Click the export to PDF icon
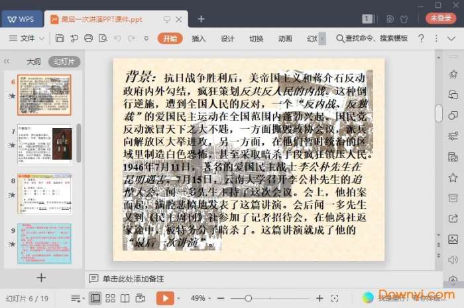Viewport: 464px width, 308px height. 74,38
